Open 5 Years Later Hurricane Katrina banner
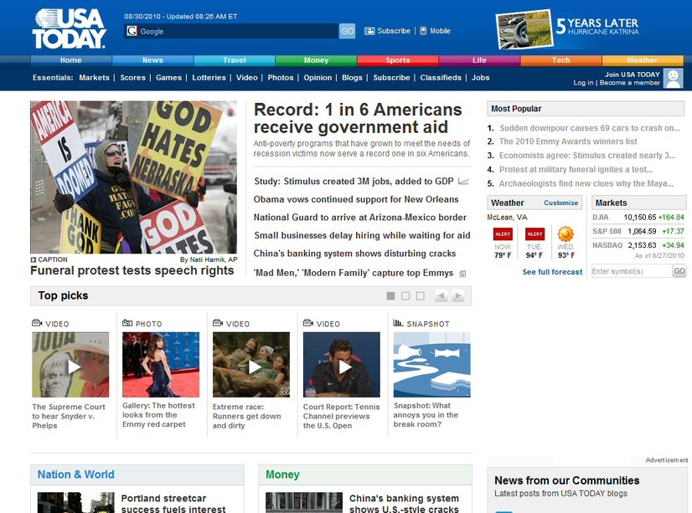The height and width of the screenshot is (513, 692). (567, 29)
